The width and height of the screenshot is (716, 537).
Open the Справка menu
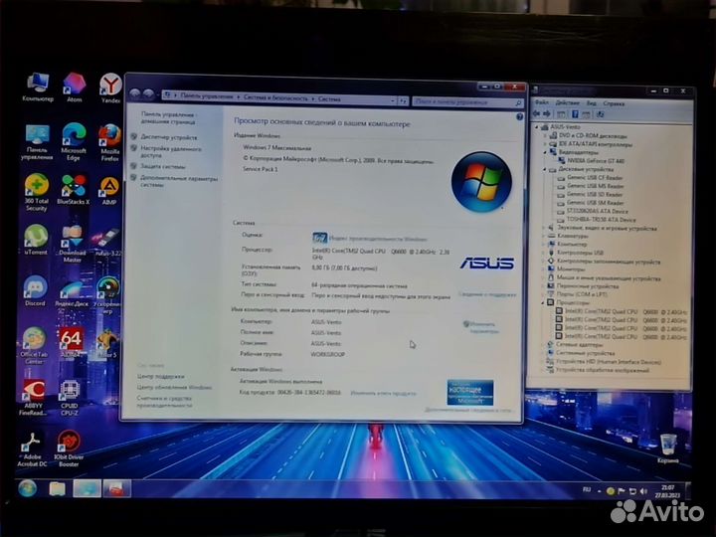tap(614, 103)
